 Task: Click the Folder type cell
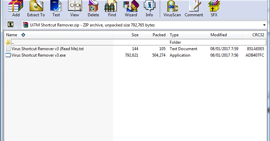pyautogui.click(x=175, y=42)
